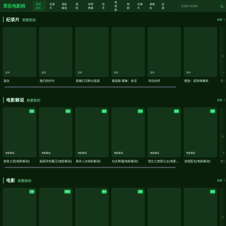The image size is (226, 226).
Task: Click the 1.0 rating badge
Action: pos(140,111)
